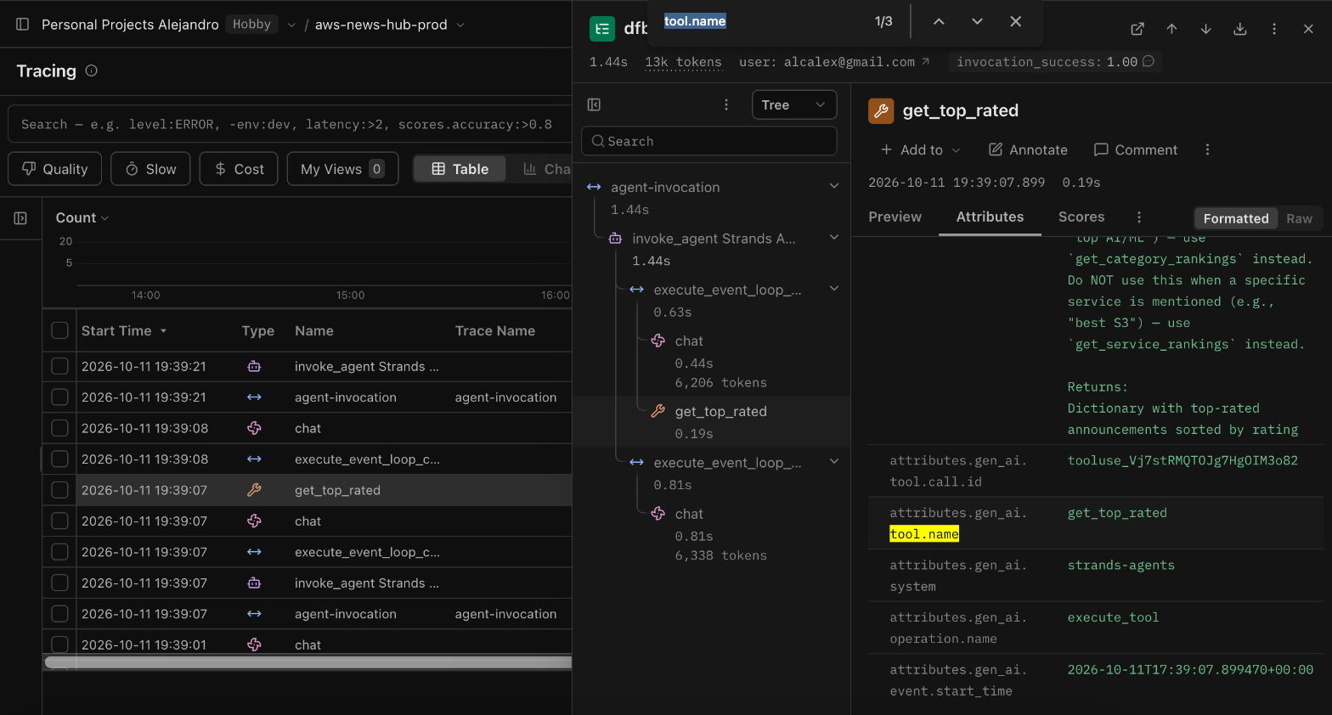Switch to the Attributes tab

990,217
